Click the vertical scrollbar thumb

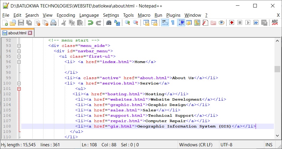[x=278, y=69]
